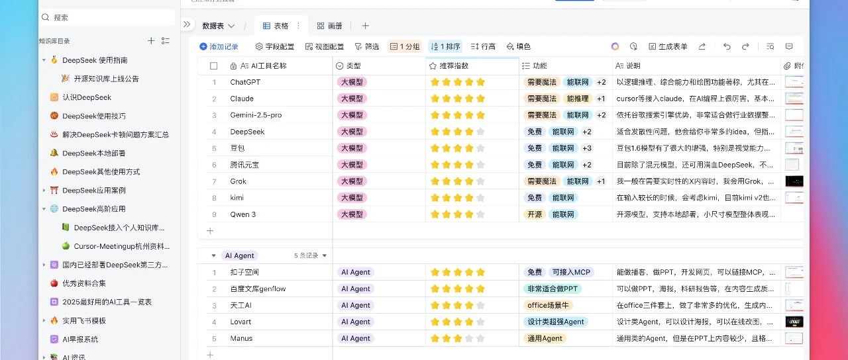Click the 字段配置 gear toolbar item
848x360 pixels.
click(x=275, y=46)
